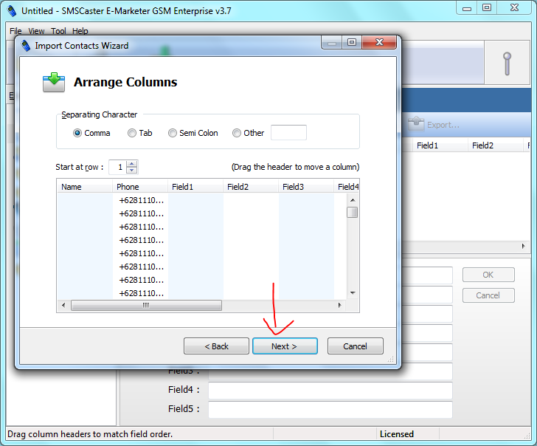The image size is (537, 446).
Task: Click the Licensed status bar entry
Action: tap(397, 434)
